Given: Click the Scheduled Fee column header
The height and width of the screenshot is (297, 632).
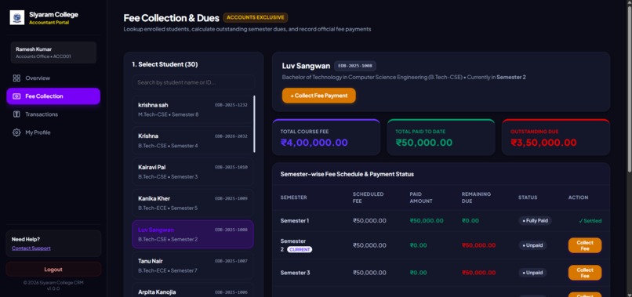Looking at the screenshot, I should click(368, 197).
